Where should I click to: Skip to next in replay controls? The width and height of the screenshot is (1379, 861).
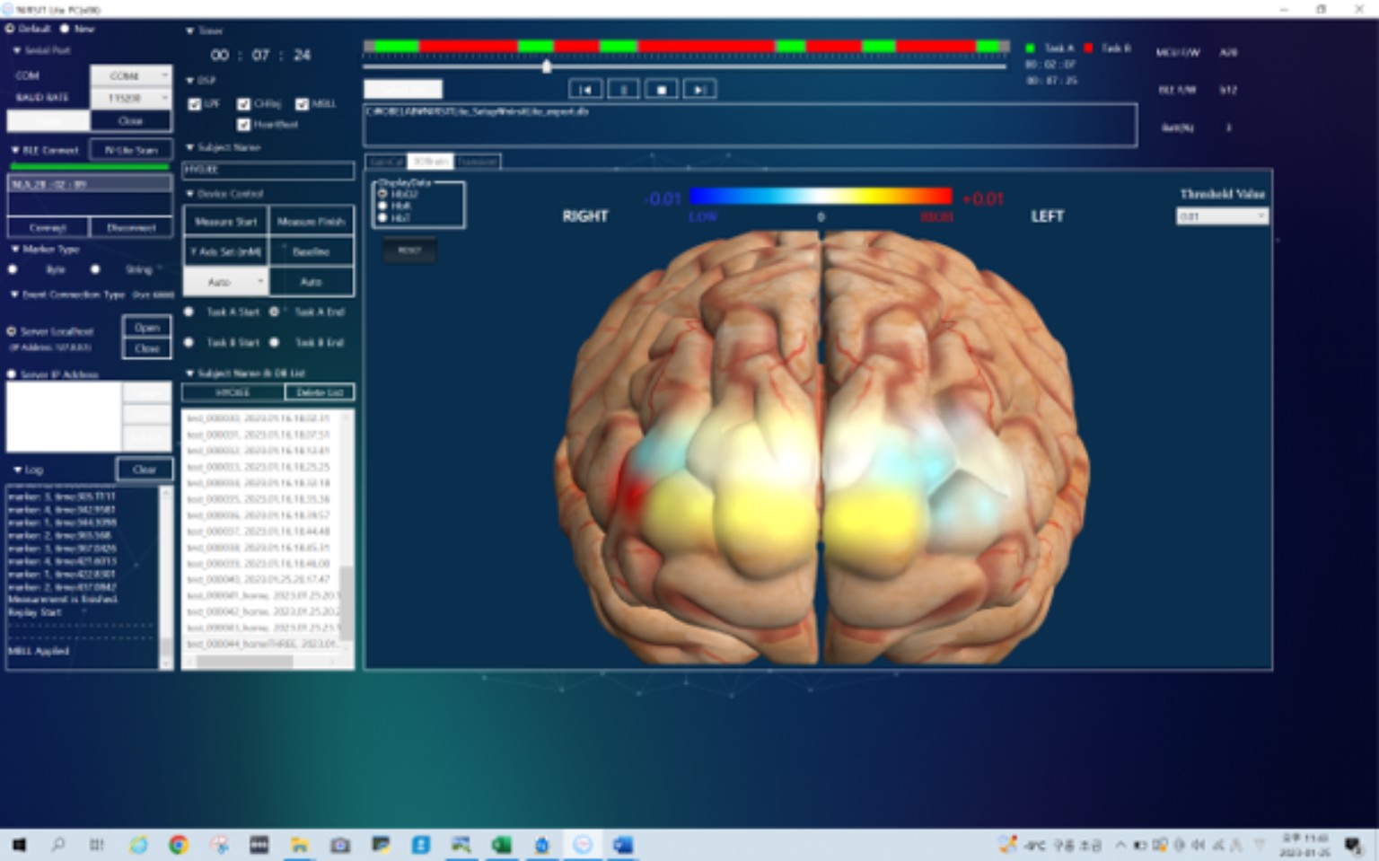pos(699,89)
